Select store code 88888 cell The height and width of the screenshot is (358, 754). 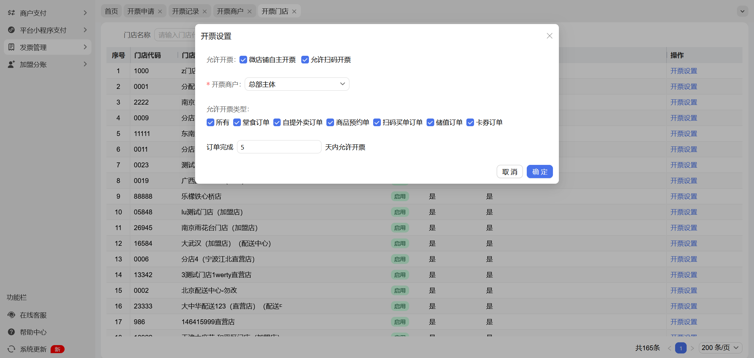point(143,196)
